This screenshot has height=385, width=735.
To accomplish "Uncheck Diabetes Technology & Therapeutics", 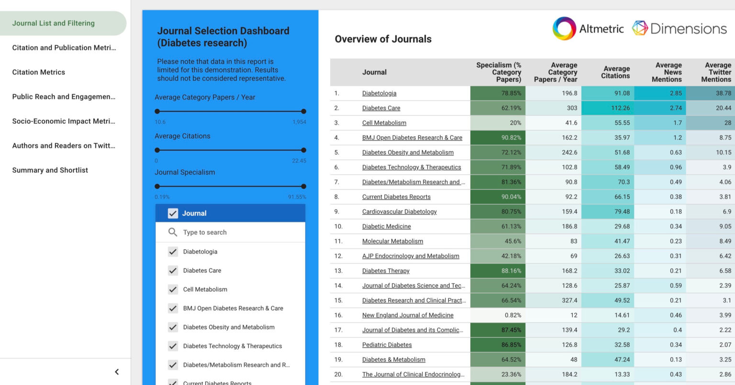I will tap(173, 346).
